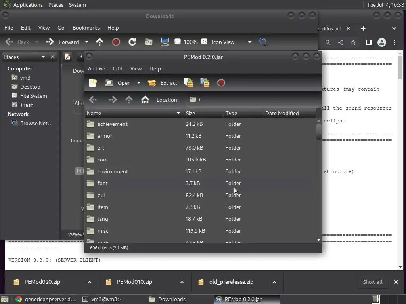This screenshot has width=406, height=304.
Task: Open vm3 home in Places sidebar
Action: (x=21, y=78)
